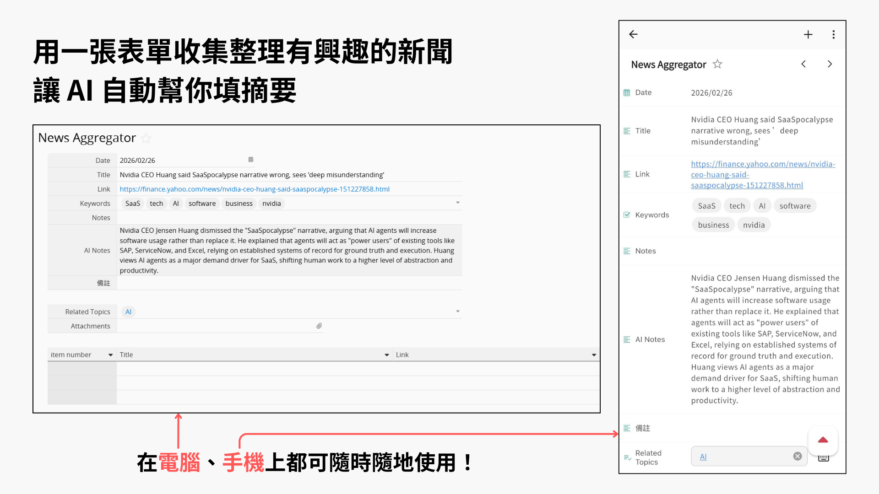Expand the Related Topics dropdown
This screenshot has width=879, height=494.
tap(457, 311)
